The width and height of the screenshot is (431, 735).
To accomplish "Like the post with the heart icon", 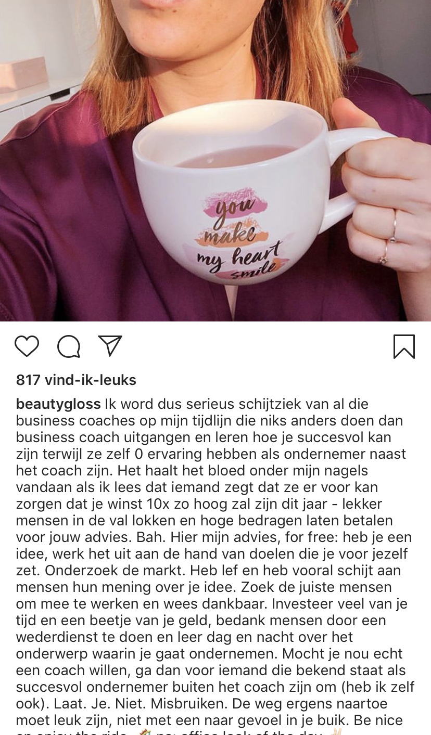I will 27,346.
